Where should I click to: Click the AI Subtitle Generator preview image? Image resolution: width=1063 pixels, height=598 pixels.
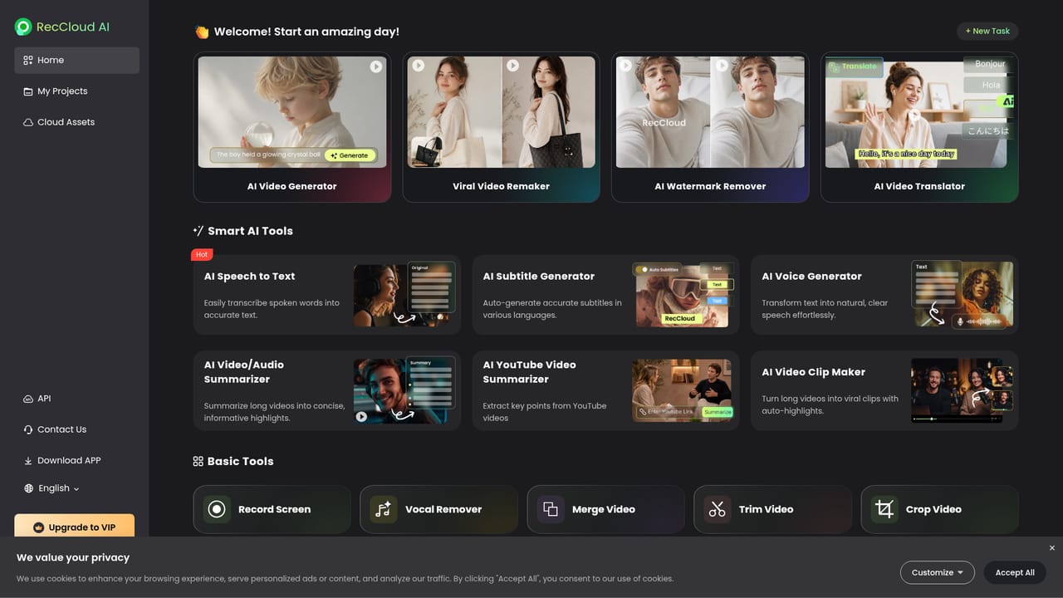tap(683, 294)
